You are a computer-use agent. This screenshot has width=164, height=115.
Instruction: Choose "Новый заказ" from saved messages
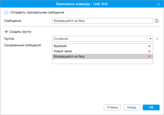point(99,51)
